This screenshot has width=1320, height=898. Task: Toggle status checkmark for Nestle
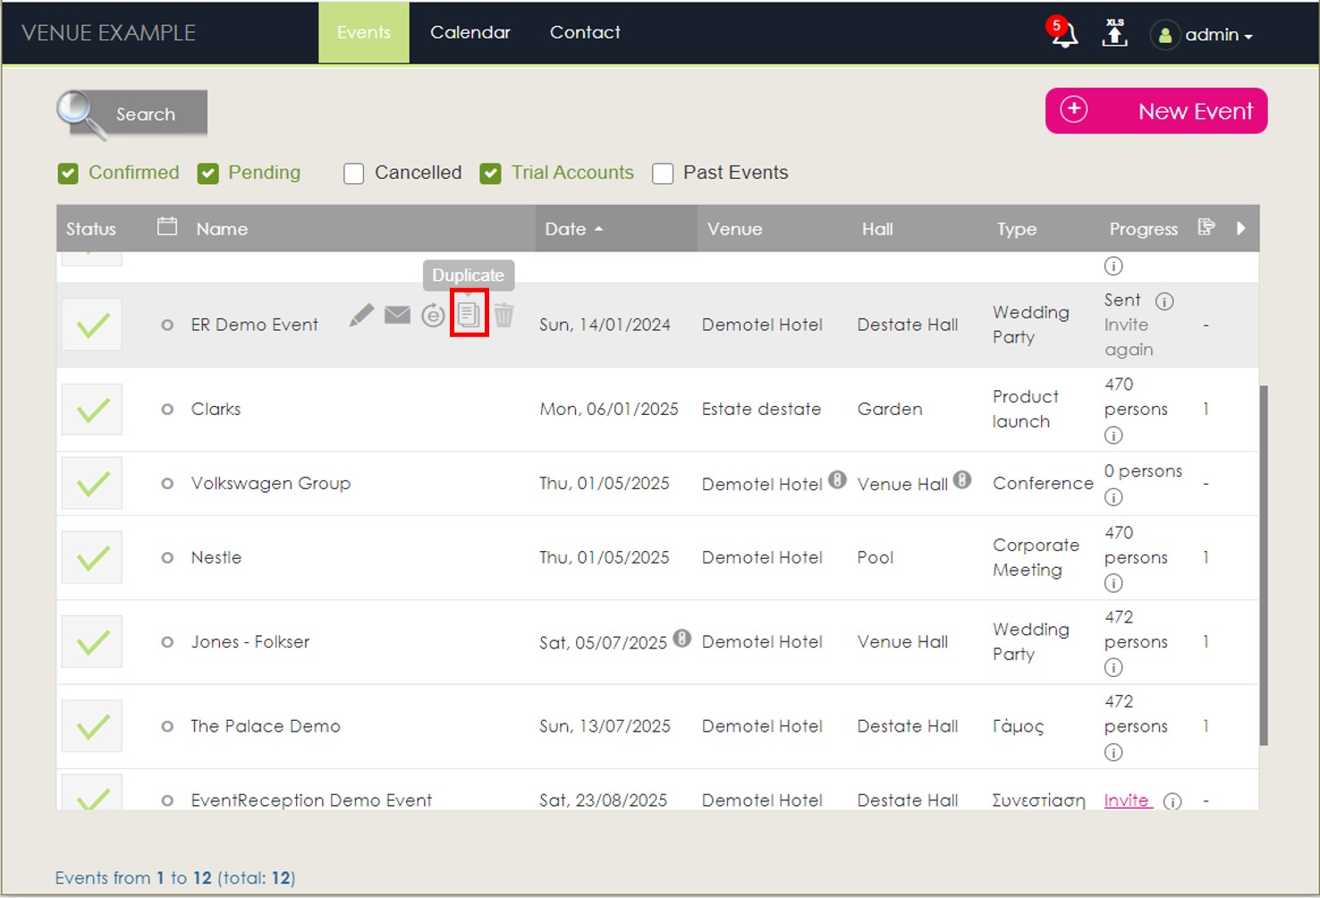tap(92, 558)
